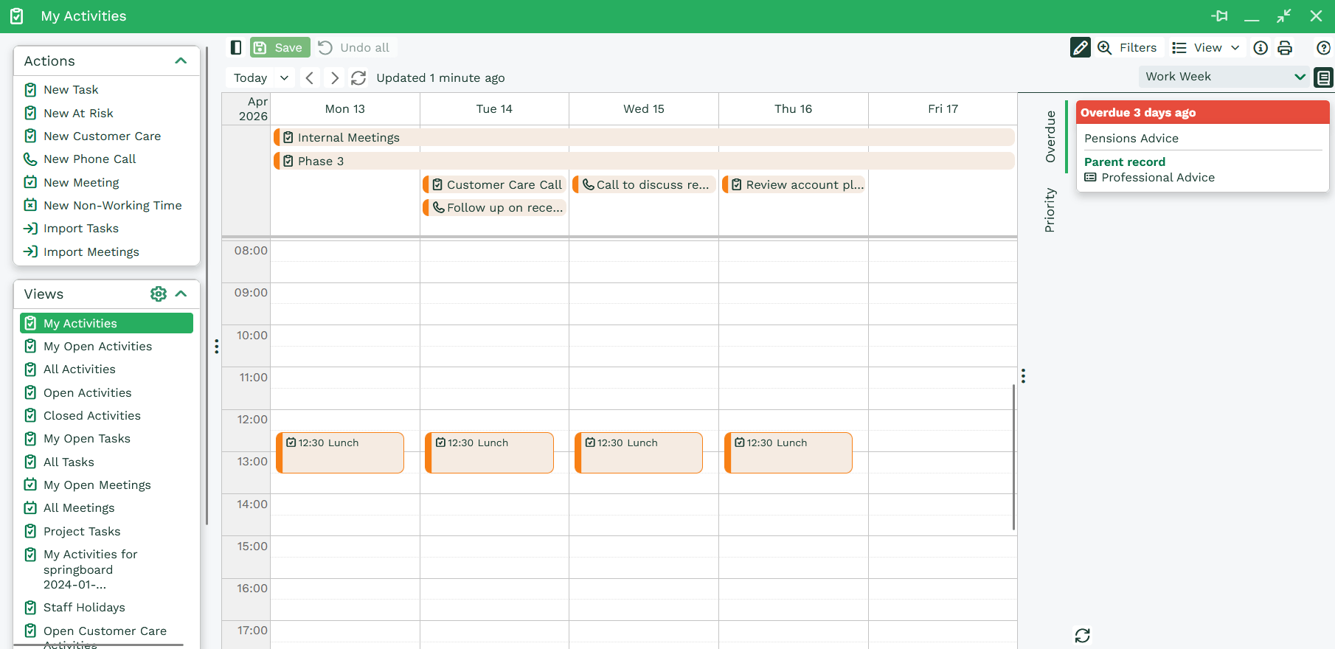1335x649 pixels.
Task: Refresh the overdue panel at bottom
Action: [x=1082, y=635]
